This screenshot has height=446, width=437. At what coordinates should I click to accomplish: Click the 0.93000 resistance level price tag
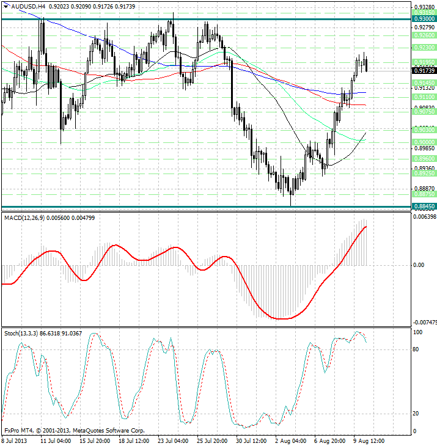point(422,20)
